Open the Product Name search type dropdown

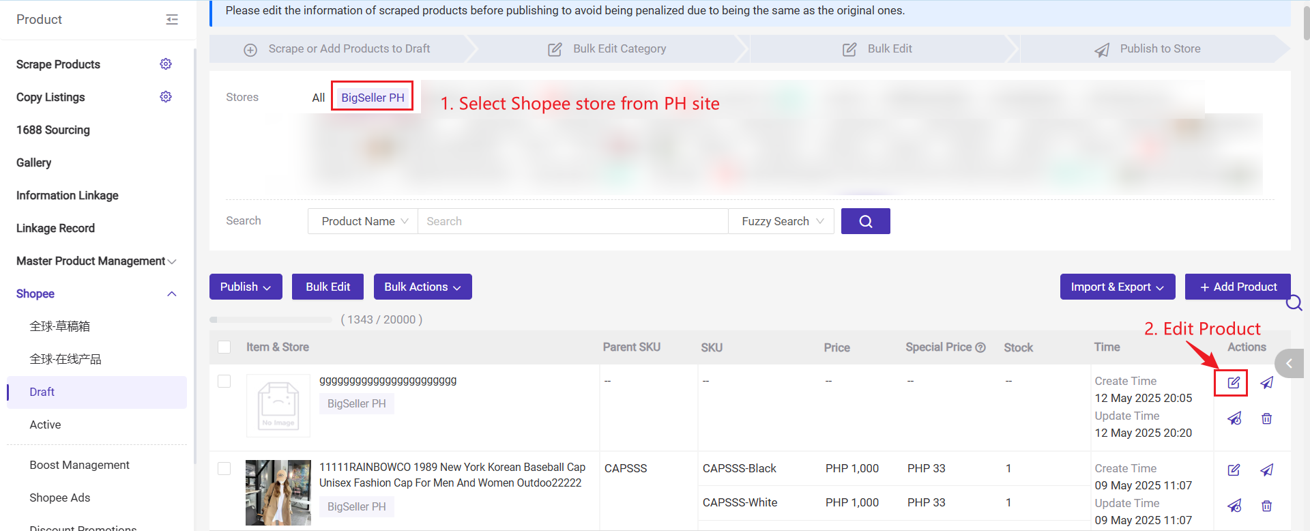(363, 221)
